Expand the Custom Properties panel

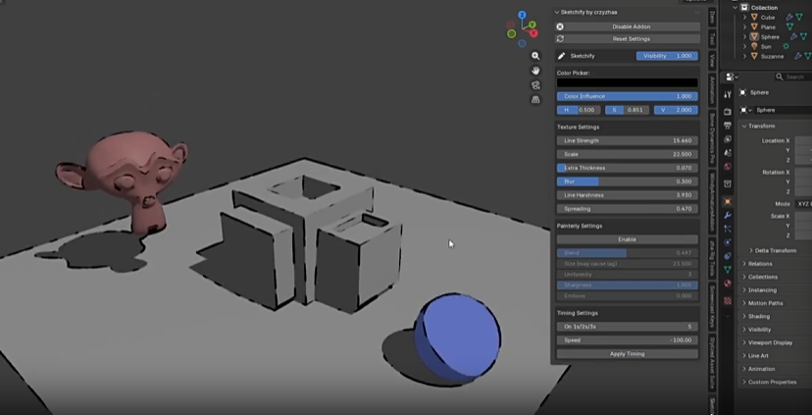coord(772,382)
